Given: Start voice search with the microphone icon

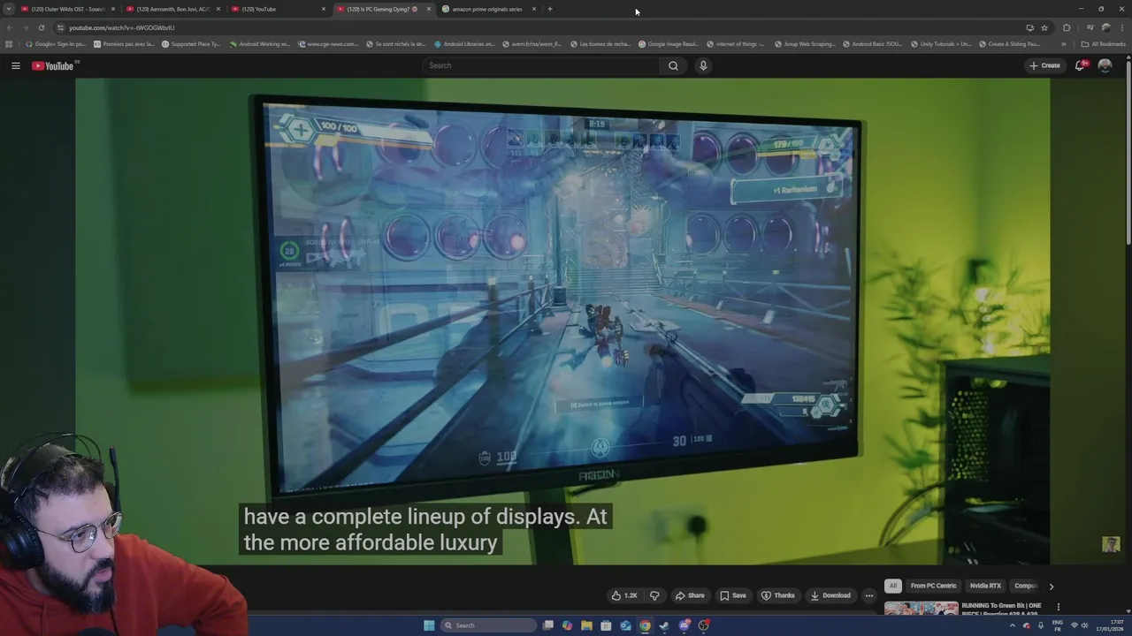Looking at the screenshot, I should 703,65.
